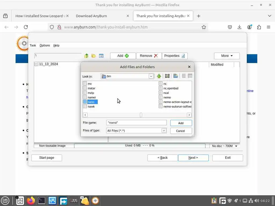Select 11_13_2024 entry in AnyBurn list
Screen dimensions: 275x206
coord(48,64)
